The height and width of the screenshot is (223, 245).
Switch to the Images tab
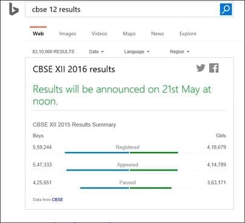tap(67, 33)
